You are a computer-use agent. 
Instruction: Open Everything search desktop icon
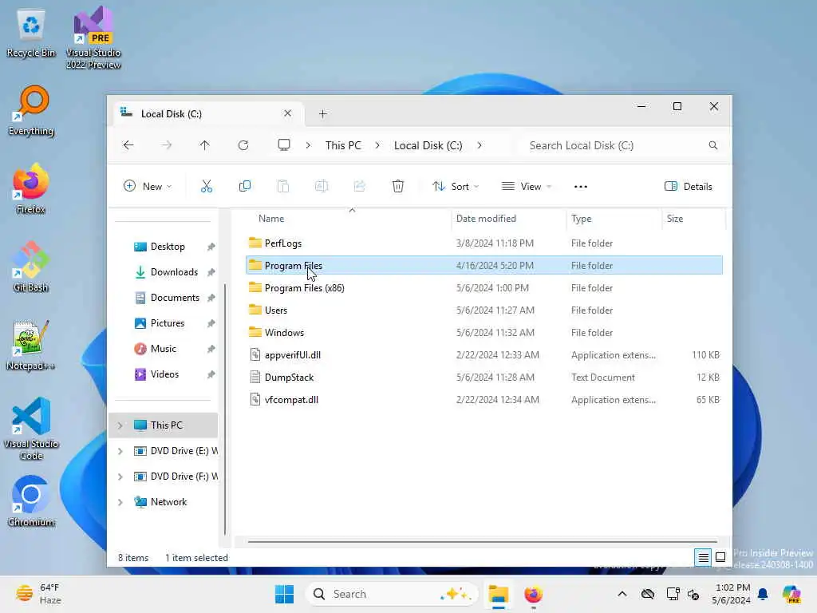pyautogui.click(x=31, y=111)
